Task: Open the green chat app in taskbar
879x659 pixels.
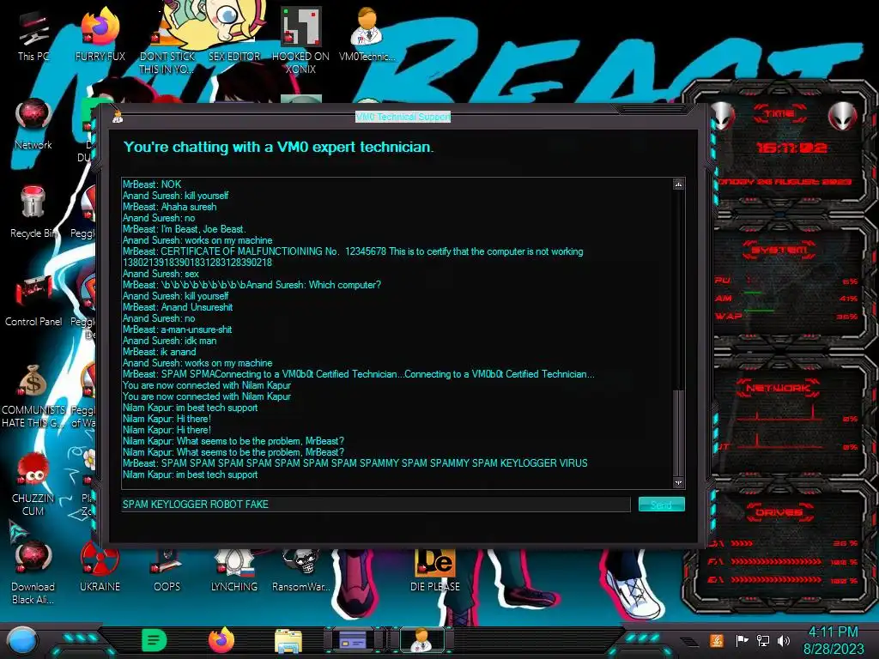Action: tap(155, 640)
